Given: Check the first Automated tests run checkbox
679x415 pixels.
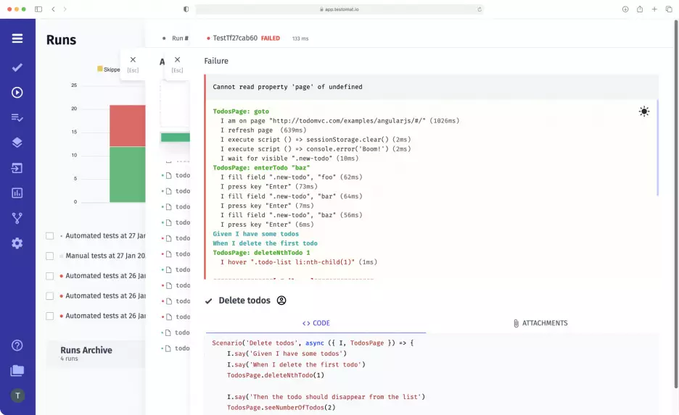Looking at the screenshot, I should [x=50, y=236].
